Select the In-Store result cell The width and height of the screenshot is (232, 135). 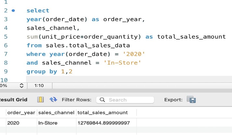(56, 123)
